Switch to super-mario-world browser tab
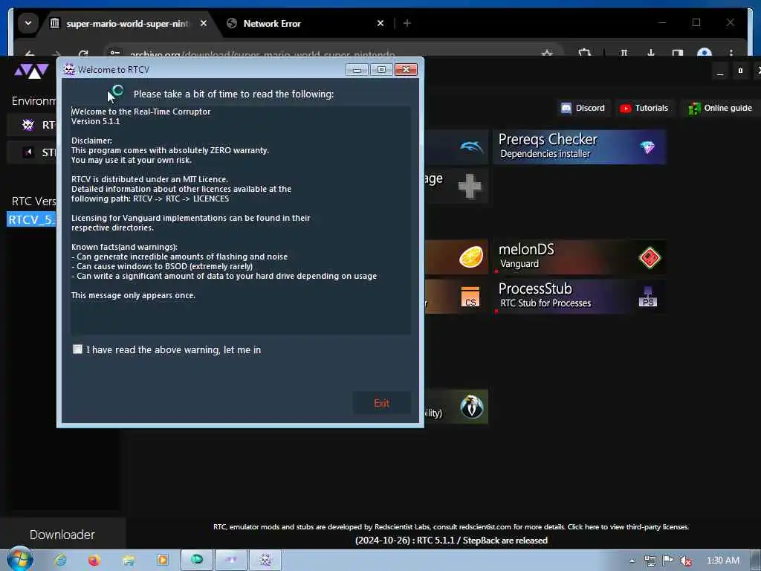Image resolution: width=761 pixels, height=571 pixels. point(127,23)
